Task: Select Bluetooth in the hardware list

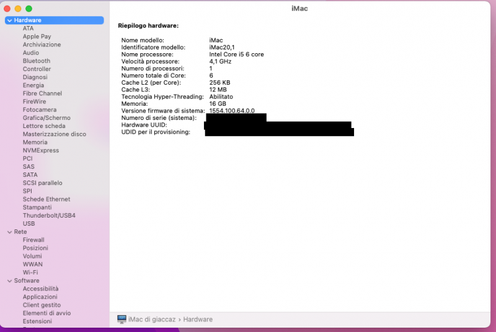Action: coord(37,61)
